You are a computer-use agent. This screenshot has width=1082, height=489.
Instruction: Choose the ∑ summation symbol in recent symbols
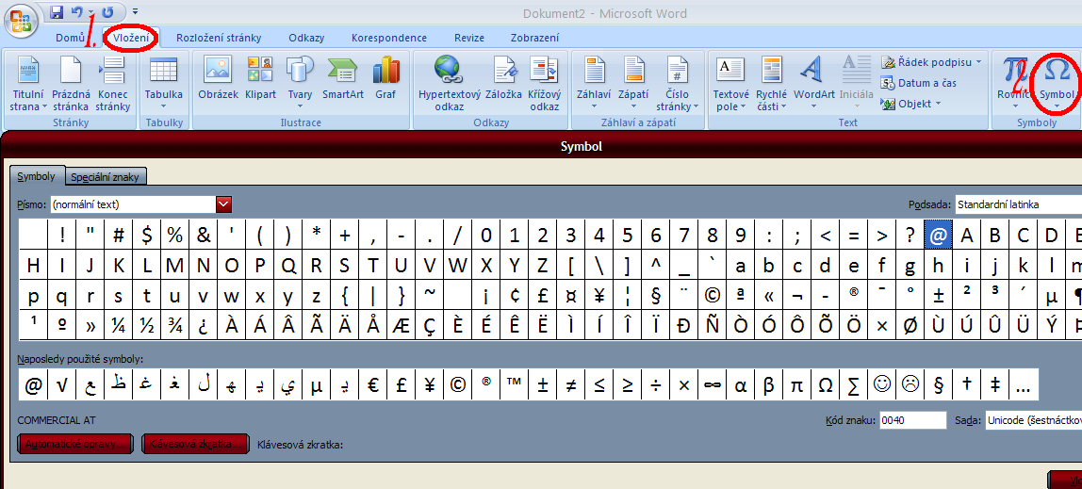pyautogui.click(x=854, y=385)
